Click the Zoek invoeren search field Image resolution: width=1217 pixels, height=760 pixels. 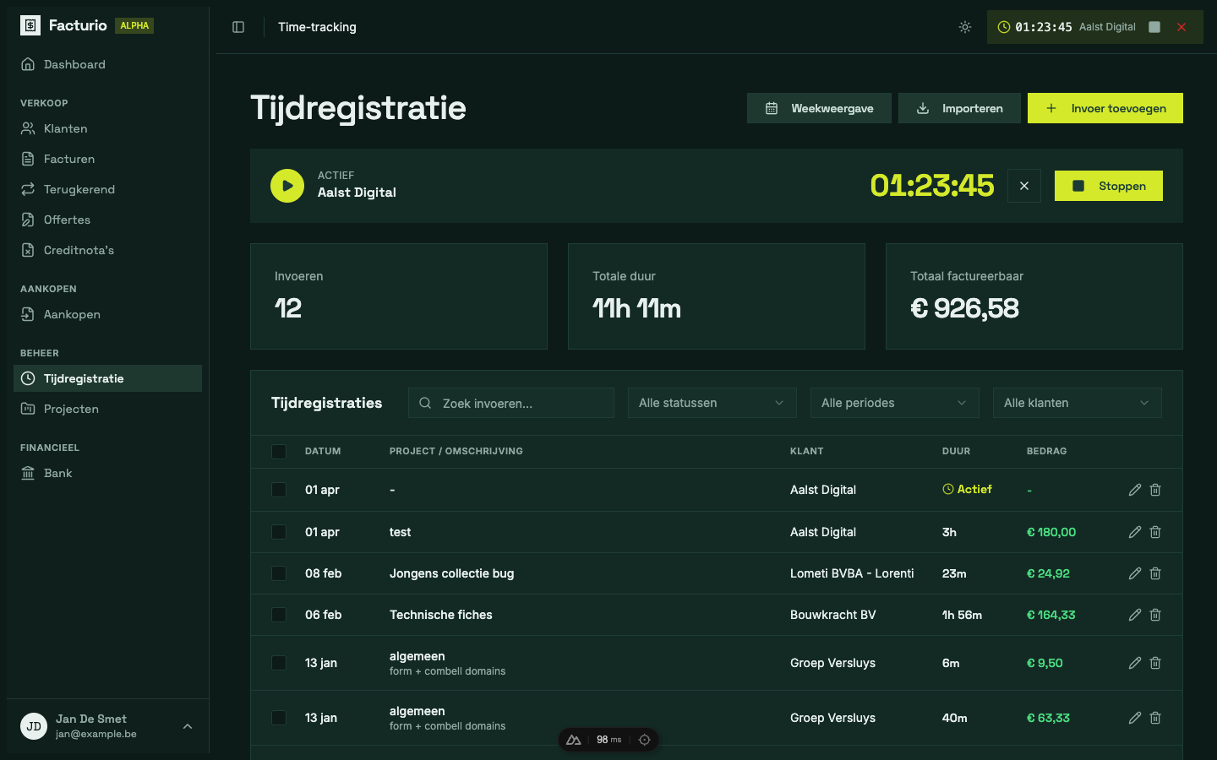511,403
